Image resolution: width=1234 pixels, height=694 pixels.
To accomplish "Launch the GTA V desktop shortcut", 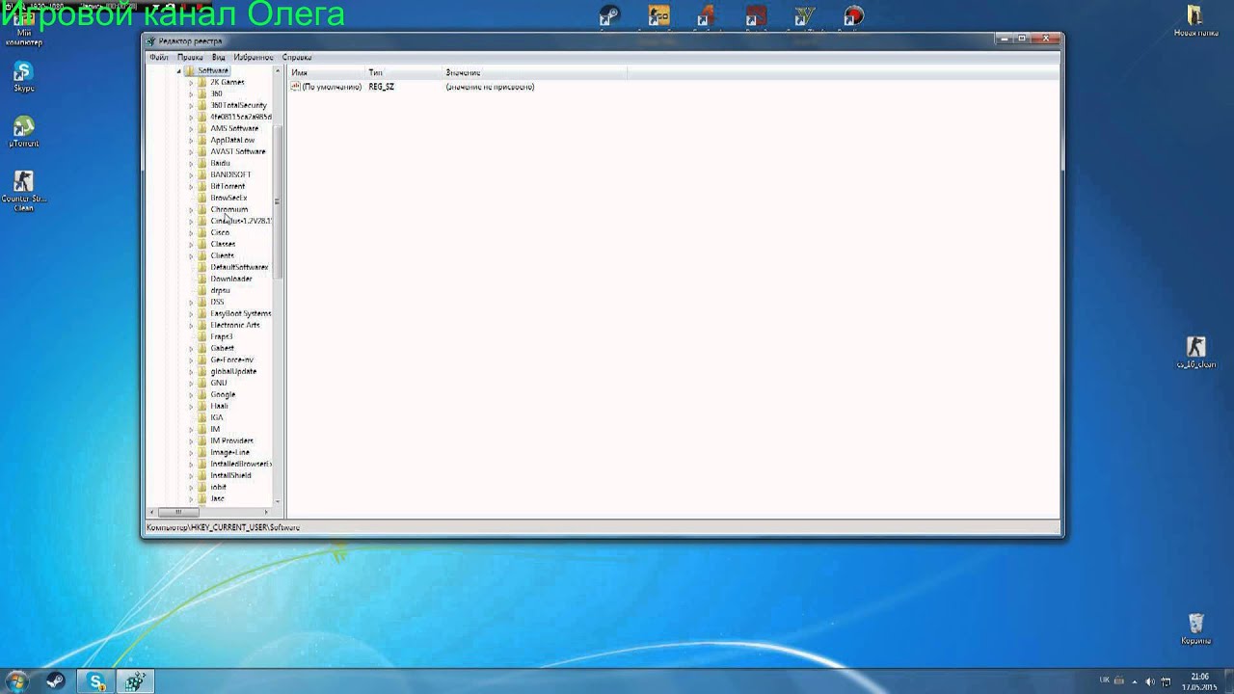I will [x=805, y=15].
